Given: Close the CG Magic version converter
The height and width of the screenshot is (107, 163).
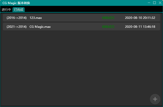Looking at the screenshot, I should coord(160,3).
